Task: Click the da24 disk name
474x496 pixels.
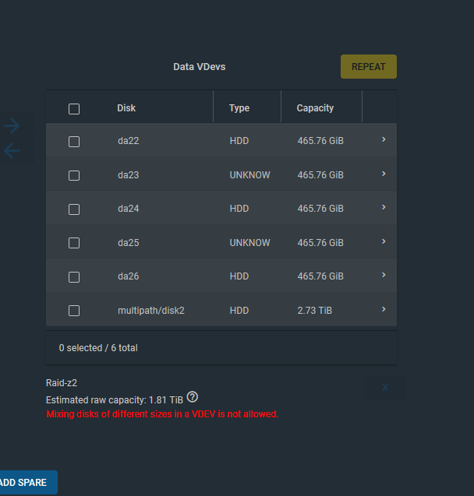Action: click(x=128, y=208)
